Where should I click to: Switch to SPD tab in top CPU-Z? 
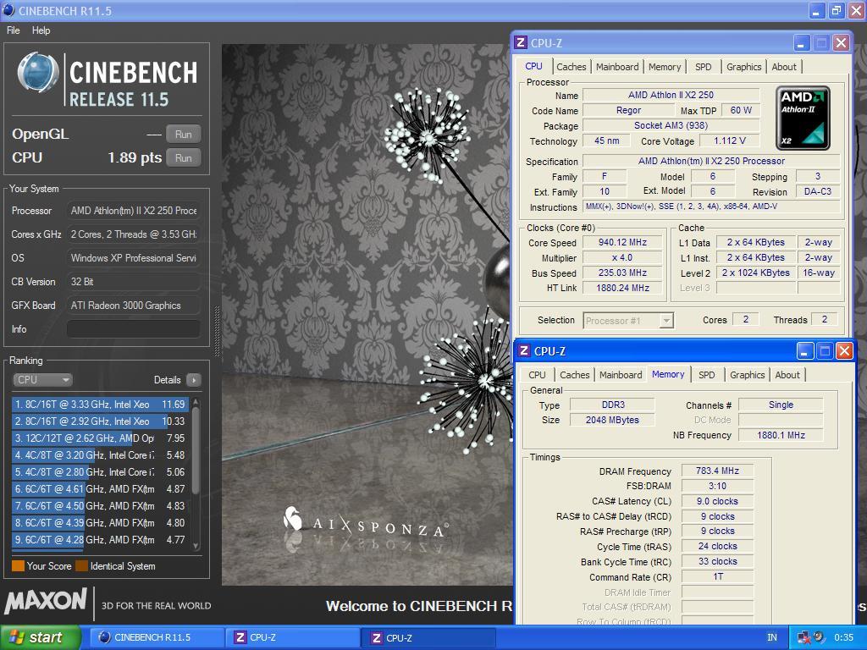point(704,67)
